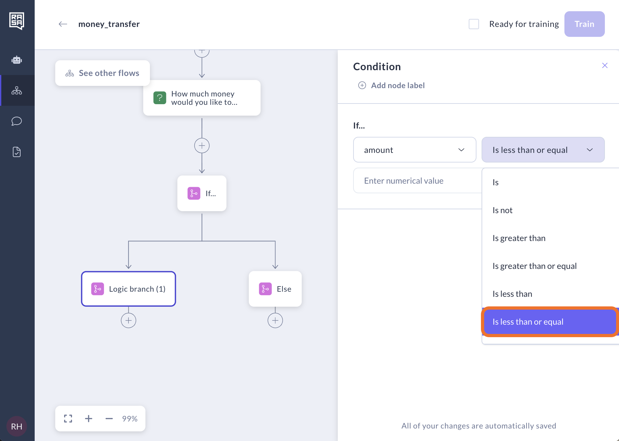Check the Ready for training checkbox

point(474,24)
